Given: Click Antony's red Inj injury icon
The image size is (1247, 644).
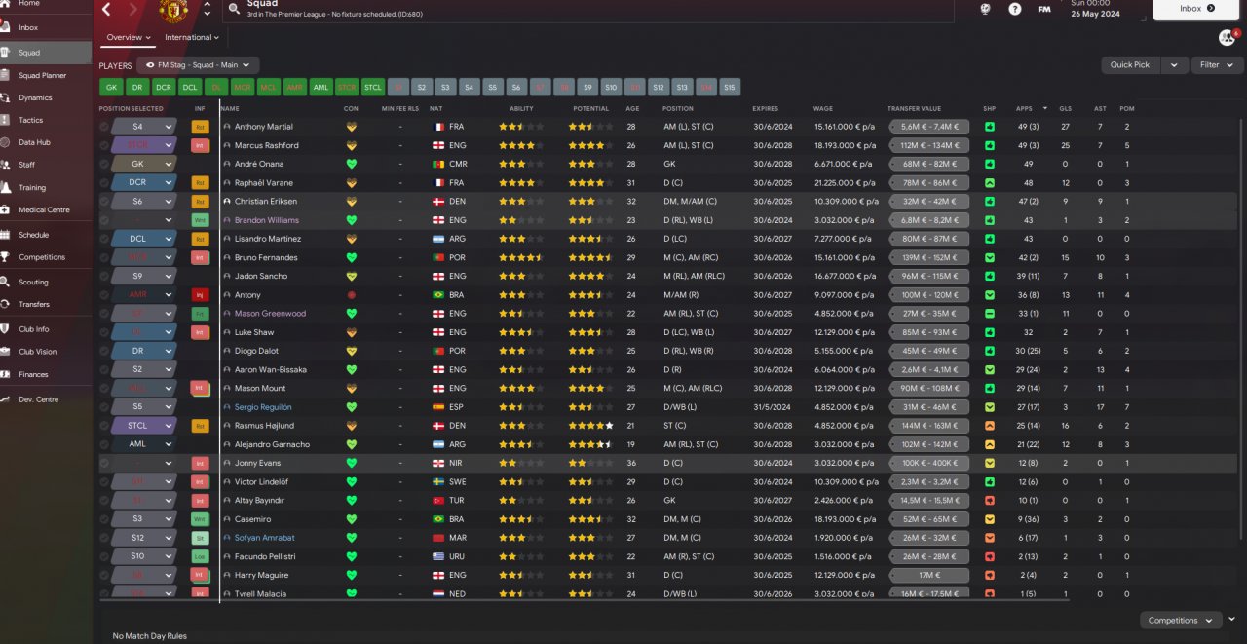Looking at the screenshot, I should [200, 295].
